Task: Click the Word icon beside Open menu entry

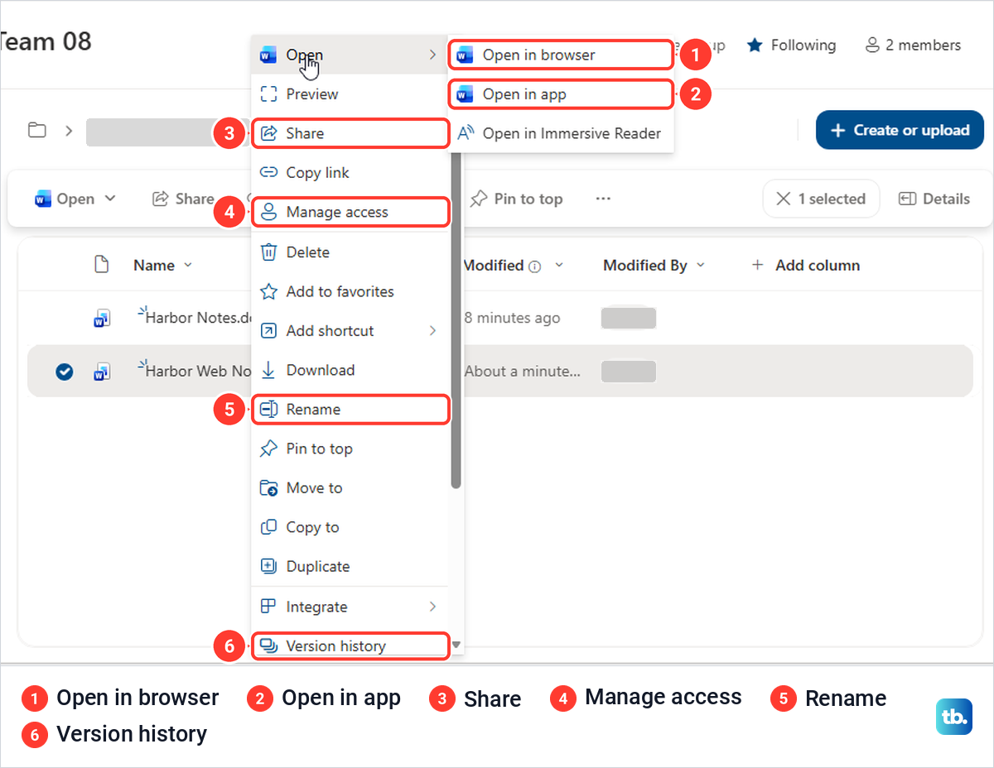Action: coord(268,55)
